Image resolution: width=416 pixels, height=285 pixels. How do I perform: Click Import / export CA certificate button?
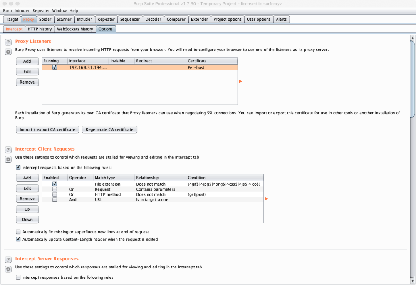click(47, 129)
